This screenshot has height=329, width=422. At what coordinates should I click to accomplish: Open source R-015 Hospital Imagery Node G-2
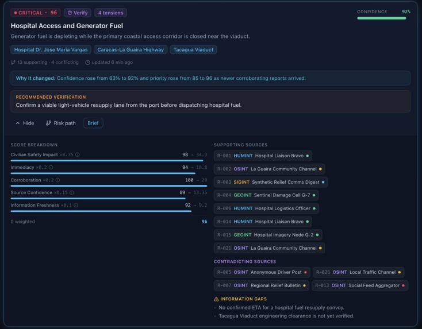pos(268,235)
